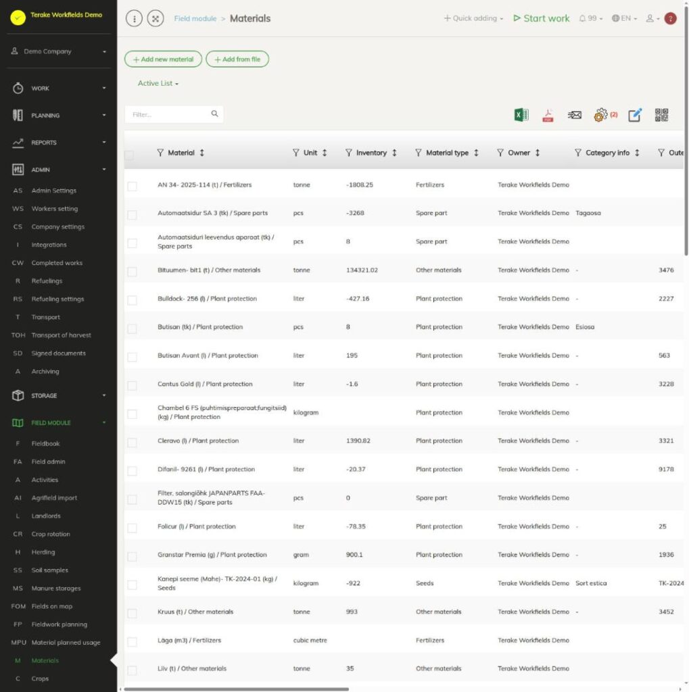Collapse the STORAGE sidebar section
The height and width of the screenshot is (692, 689).
pos(59,395)
